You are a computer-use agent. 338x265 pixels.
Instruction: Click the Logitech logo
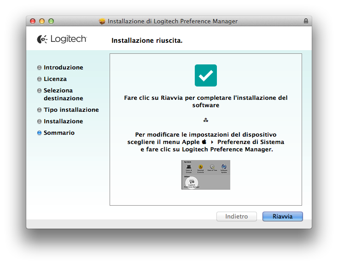62,39
